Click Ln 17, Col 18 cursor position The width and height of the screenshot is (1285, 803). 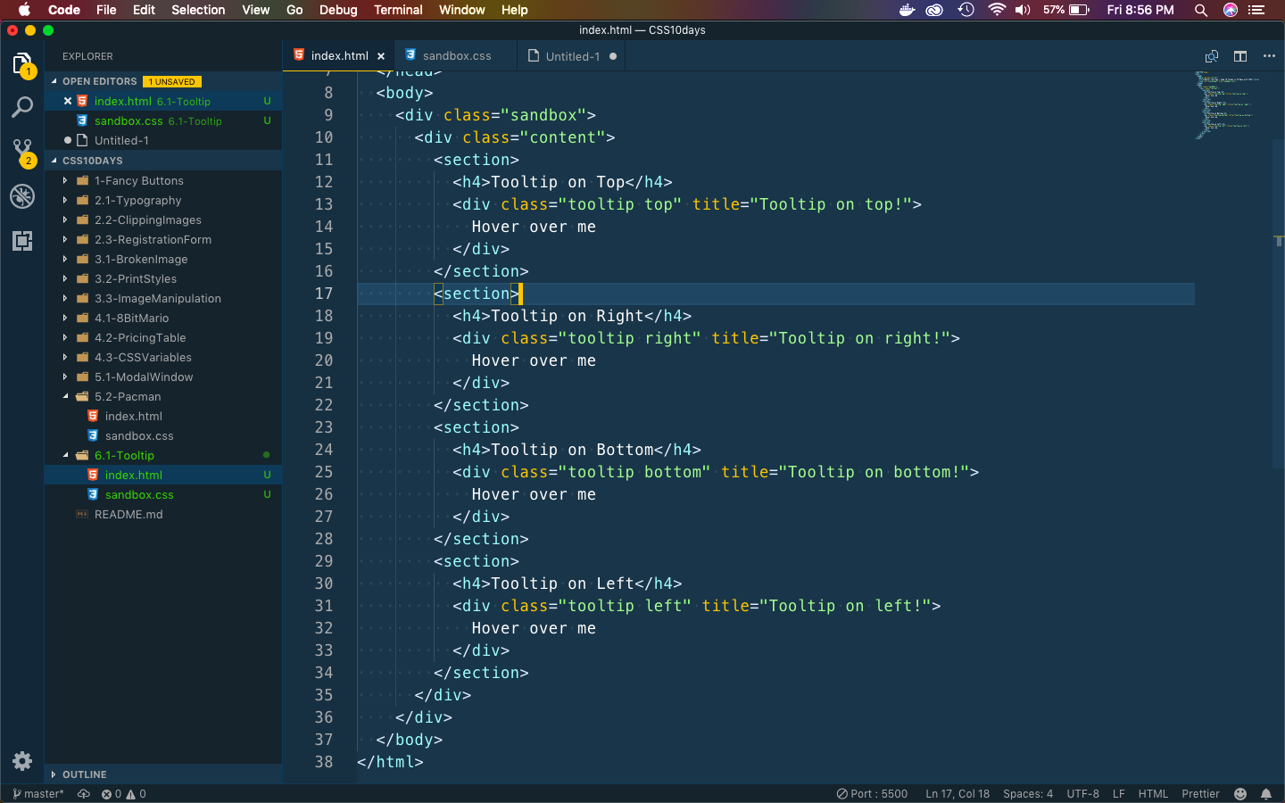(x=958, y=794)
